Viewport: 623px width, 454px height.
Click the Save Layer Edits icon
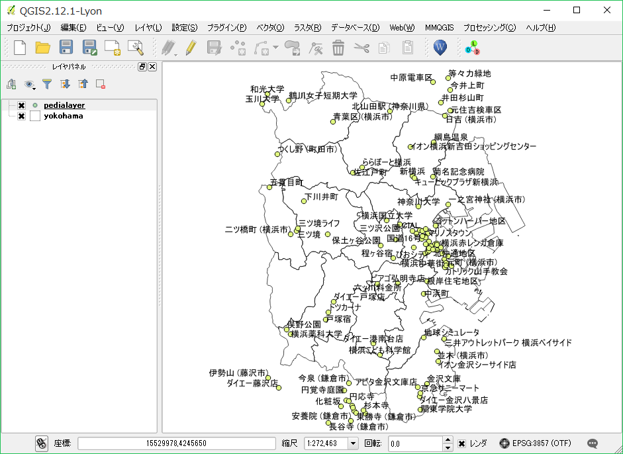[214, 48]
